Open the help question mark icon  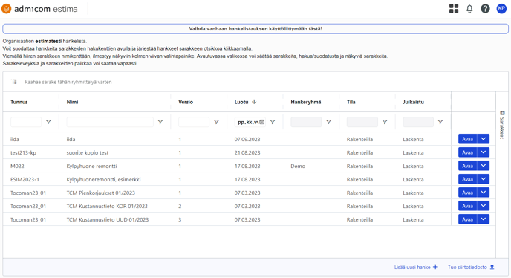click(485, 9)
